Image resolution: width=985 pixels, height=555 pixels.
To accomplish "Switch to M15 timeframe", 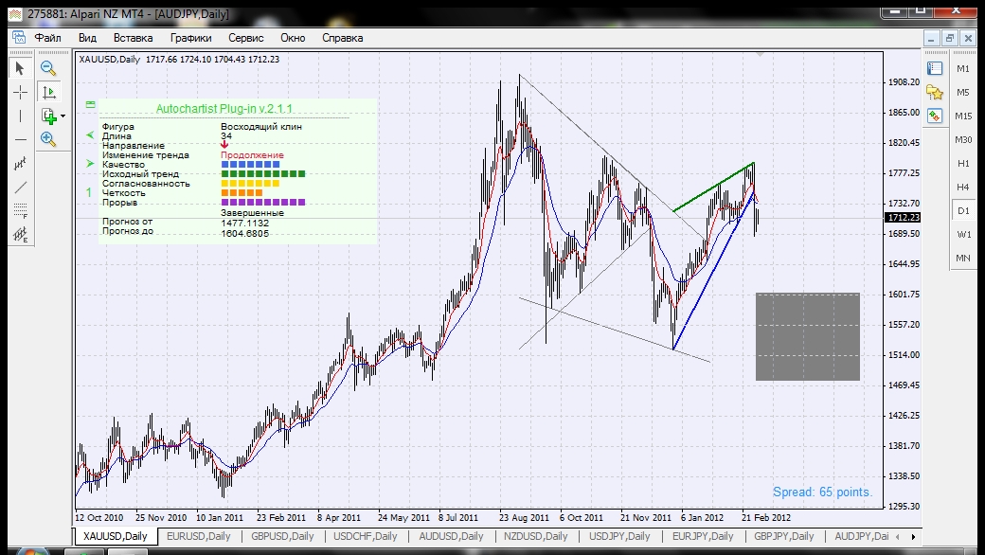I will tap(963, 116).
